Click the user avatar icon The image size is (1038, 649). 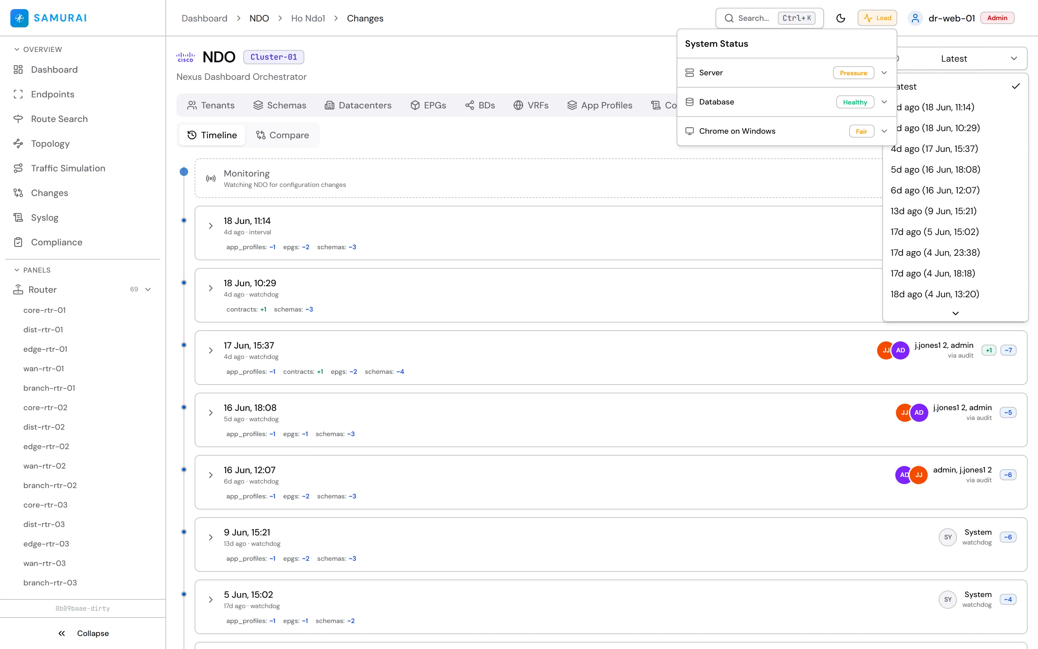click(x=915, y=18)
